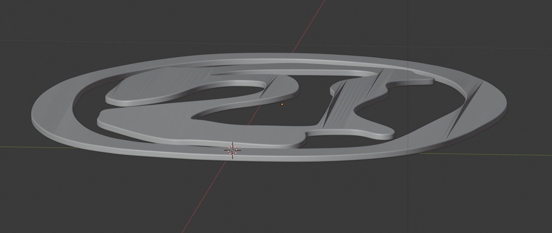Select the small orange object origin dot
Screen dimensions: 552x233
[x=282, y=104]
